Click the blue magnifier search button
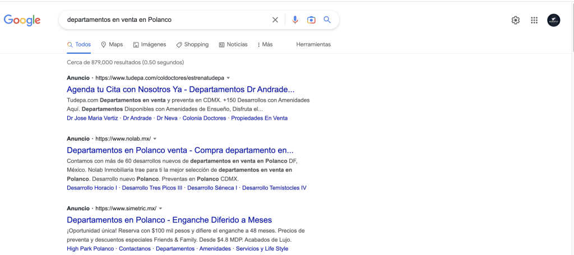This screenshot has height=255, width=574. [x=327, y=20]
